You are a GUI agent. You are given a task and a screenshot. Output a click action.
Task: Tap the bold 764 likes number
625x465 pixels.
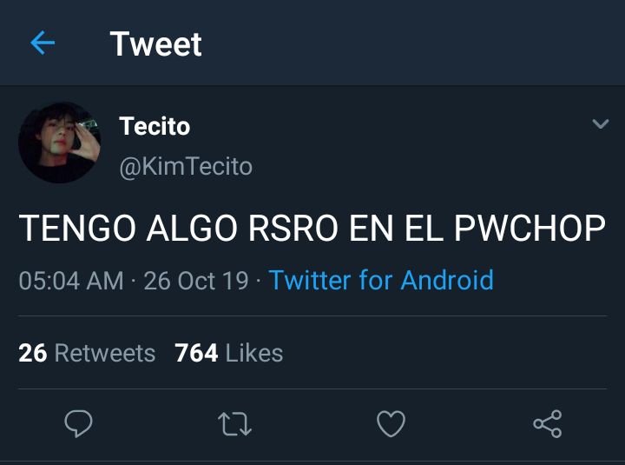point(196,353)
